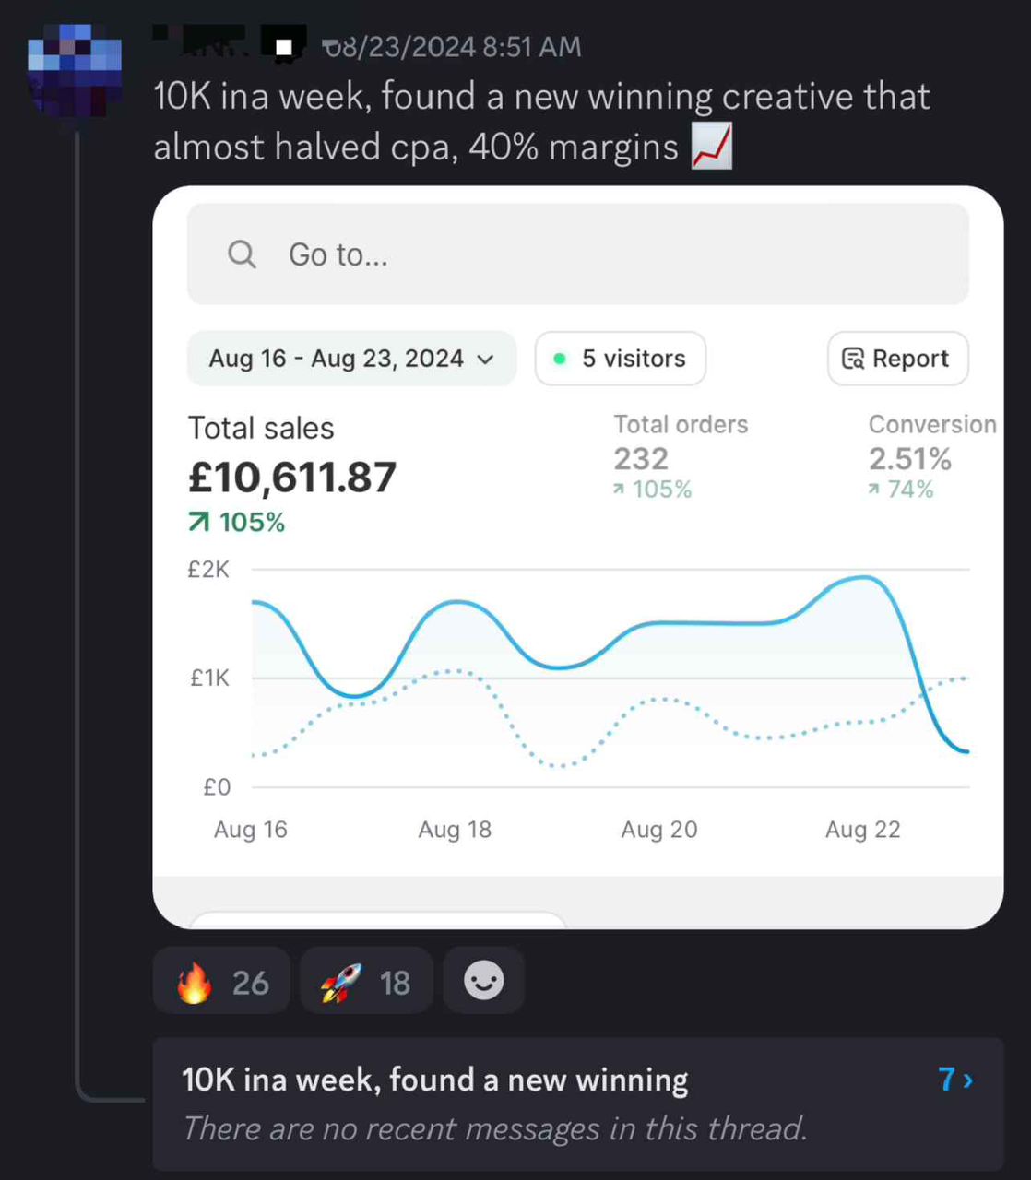Click the sales chart peak near Aug 22
Viewport: 1031px width, 1180px height.
[863, 577]
